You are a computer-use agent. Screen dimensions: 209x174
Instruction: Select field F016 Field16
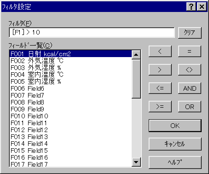click(70, 157)
